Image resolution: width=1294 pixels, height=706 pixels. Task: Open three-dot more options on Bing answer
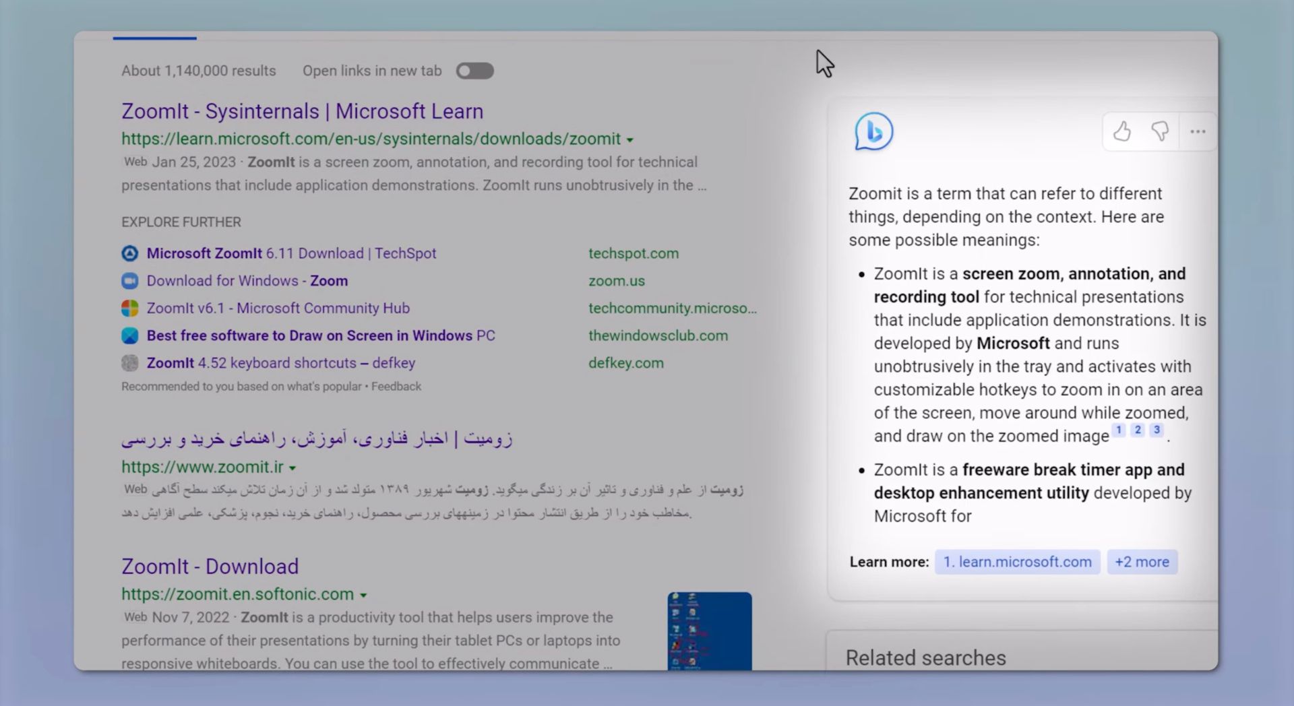[x=1198, y=132]
